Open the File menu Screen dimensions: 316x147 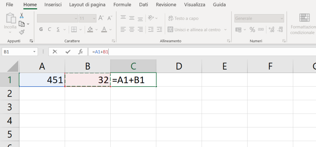[10, 5]
